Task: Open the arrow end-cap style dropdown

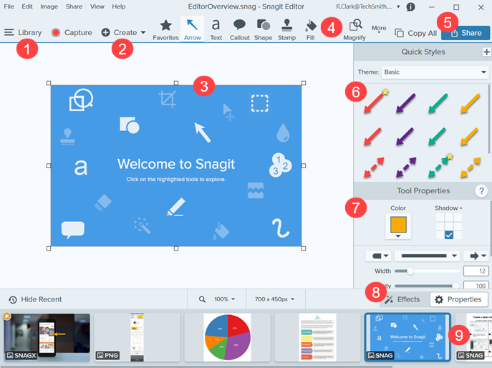Action: 476,256
